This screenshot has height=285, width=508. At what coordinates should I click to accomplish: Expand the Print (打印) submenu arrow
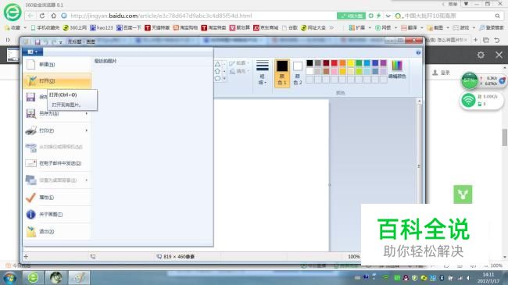coord(87,130)
